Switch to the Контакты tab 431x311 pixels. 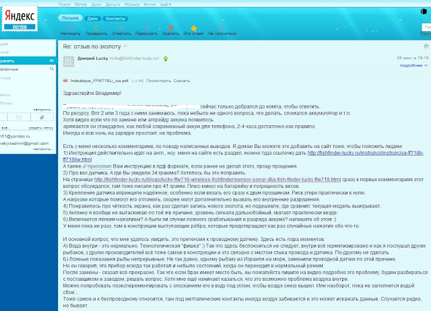click(115, 18)
